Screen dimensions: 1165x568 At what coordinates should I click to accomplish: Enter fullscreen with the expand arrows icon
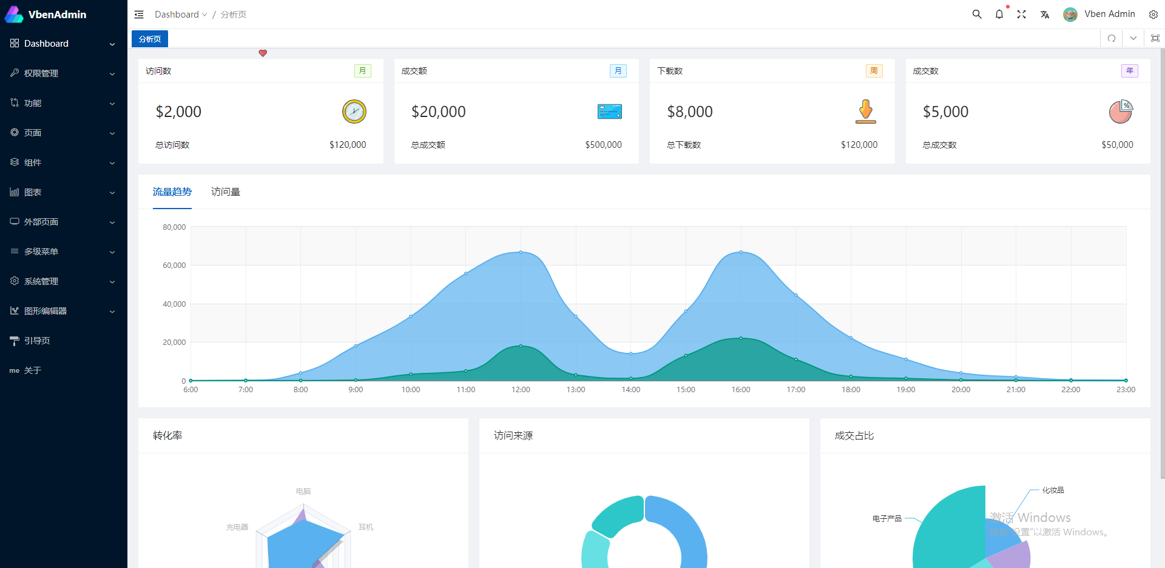(x=1022, y=15)
